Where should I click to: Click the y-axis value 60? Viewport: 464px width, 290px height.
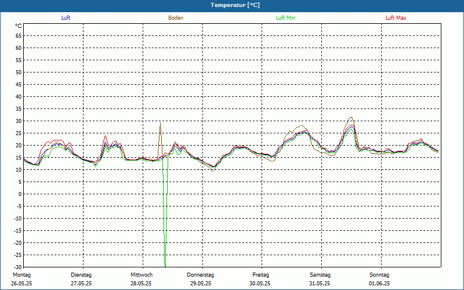click(x=19, y=48)
